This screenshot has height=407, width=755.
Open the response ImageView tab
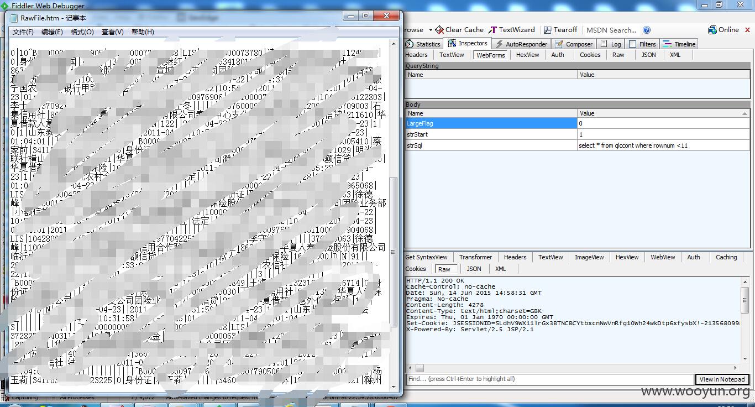click(589, 257)
